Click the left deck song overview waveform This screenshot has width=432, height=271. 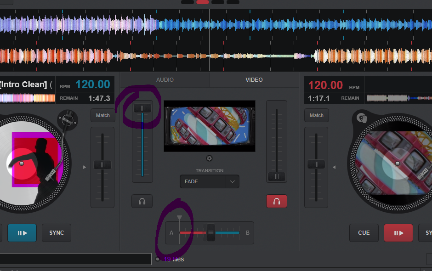(x=28, y=98)
